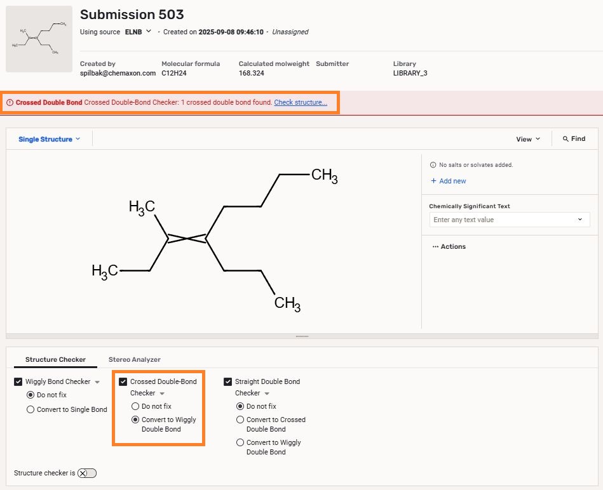Uncheck the Crossed Double-Bond Checker checkbox
This screenshot has width=603, height=490.
point(123,382)
